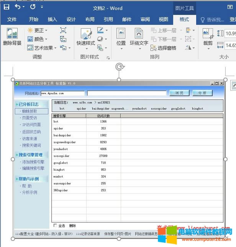Click Ribbon Display Options icon
The height and width of the screenshot is (247, 236).
click(x=230, y=7)
